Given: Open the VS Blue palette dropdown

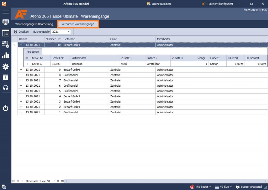Looking at the screenshot, I should pos(223,187).
